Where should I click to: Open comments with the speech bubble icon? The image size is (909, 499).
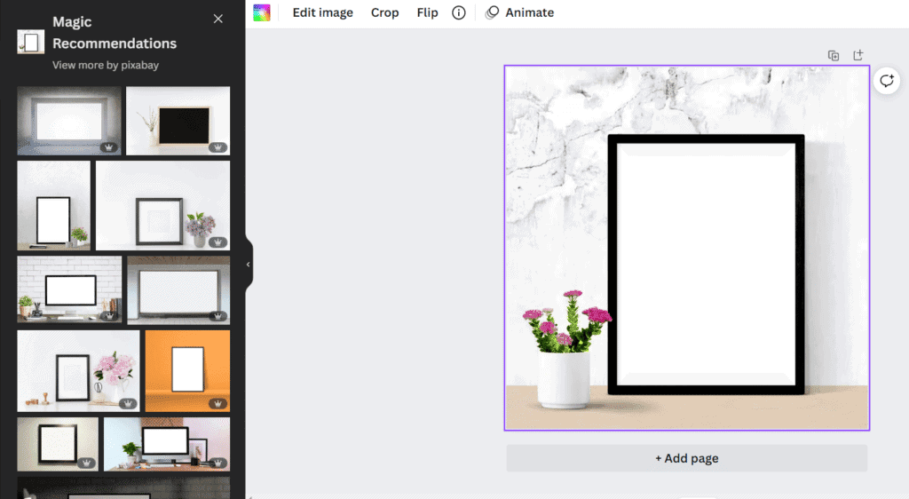point(887,81)
